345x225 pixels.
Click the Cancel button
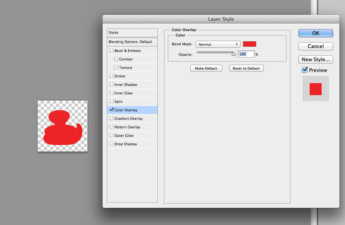coord(315,46)
